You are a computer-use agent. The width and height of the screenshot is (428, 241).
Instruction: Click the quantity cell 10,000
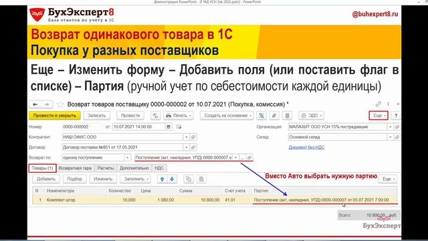pos(122,200)
